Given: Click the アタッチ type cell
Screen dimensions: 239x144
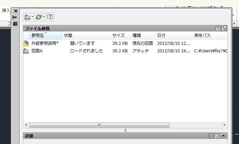Looking at the screenshot, I should [x=140, y=51].
